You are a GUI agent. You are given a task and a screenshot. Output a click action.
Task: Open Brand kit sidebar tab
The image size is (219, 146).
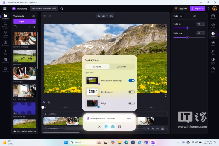[6, 69]
